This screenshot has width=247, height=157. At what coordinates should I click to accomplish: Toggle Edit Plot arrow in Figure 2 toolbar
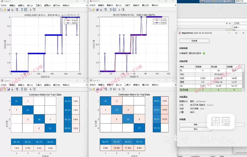(x=119, y=10)
